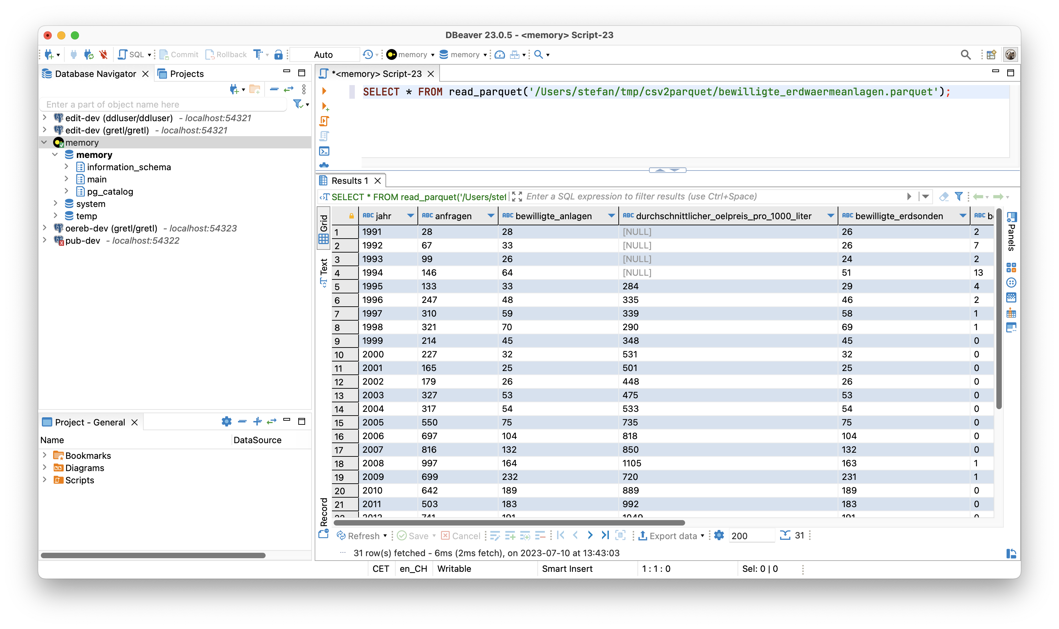The image size is (1059, 629).
Task: Focus the Navigator object name filter field
Action: (164, 104)
